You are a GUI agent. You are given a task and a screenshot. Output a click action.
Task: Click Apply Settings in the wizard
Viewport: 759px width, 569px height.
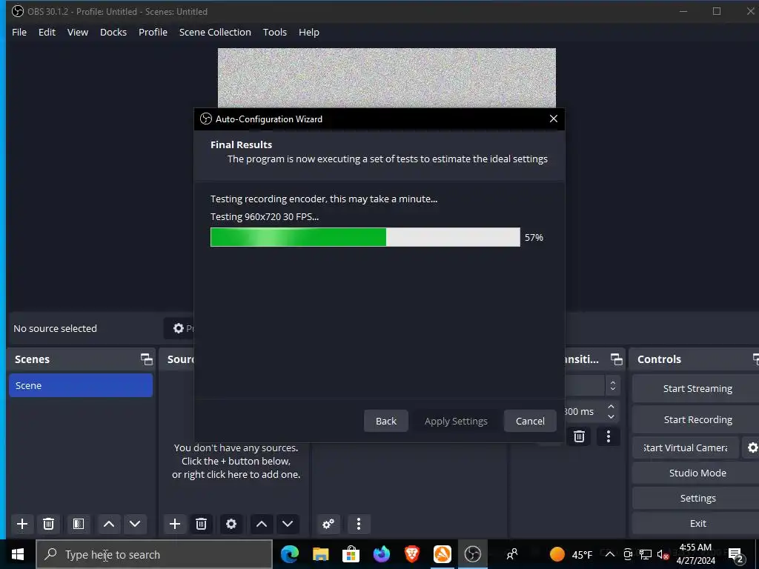(x=456, y=421)
